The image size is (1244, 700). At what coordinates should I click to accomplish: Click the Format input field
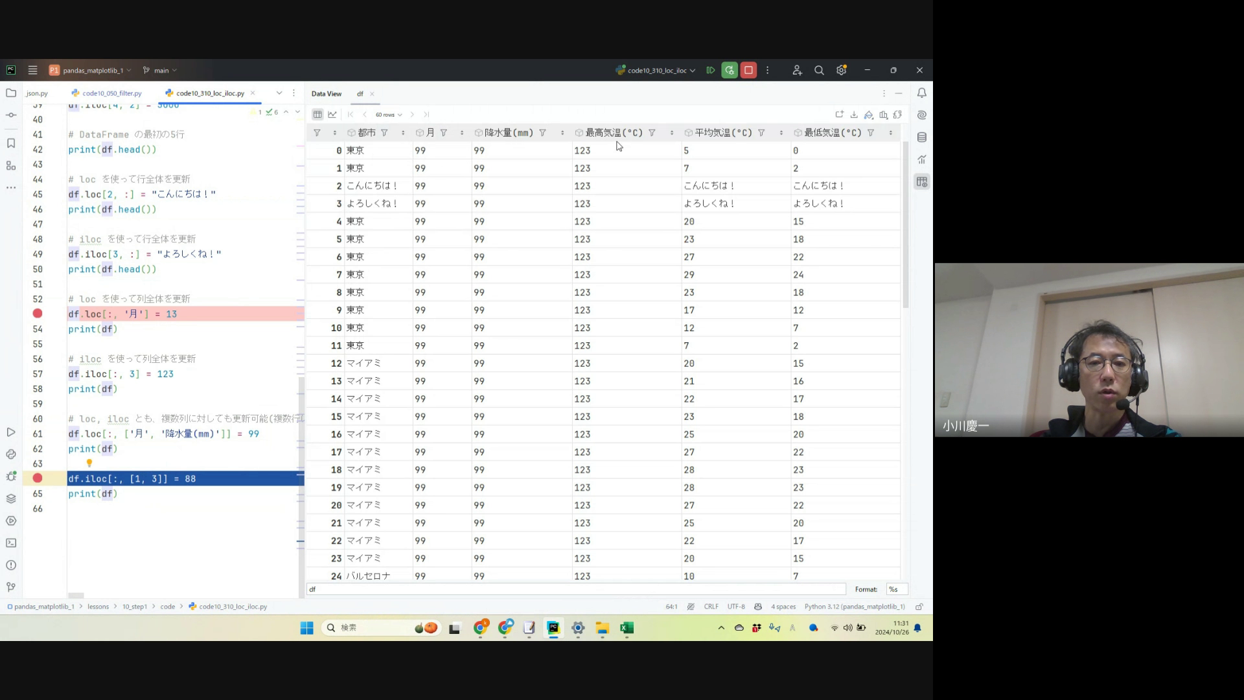click(897, 590)
